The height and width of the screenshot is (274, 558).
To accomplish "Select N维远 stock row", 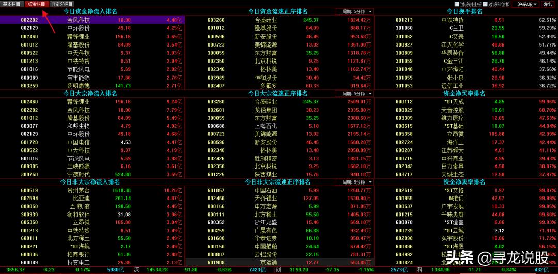I will tap(466, 198).
